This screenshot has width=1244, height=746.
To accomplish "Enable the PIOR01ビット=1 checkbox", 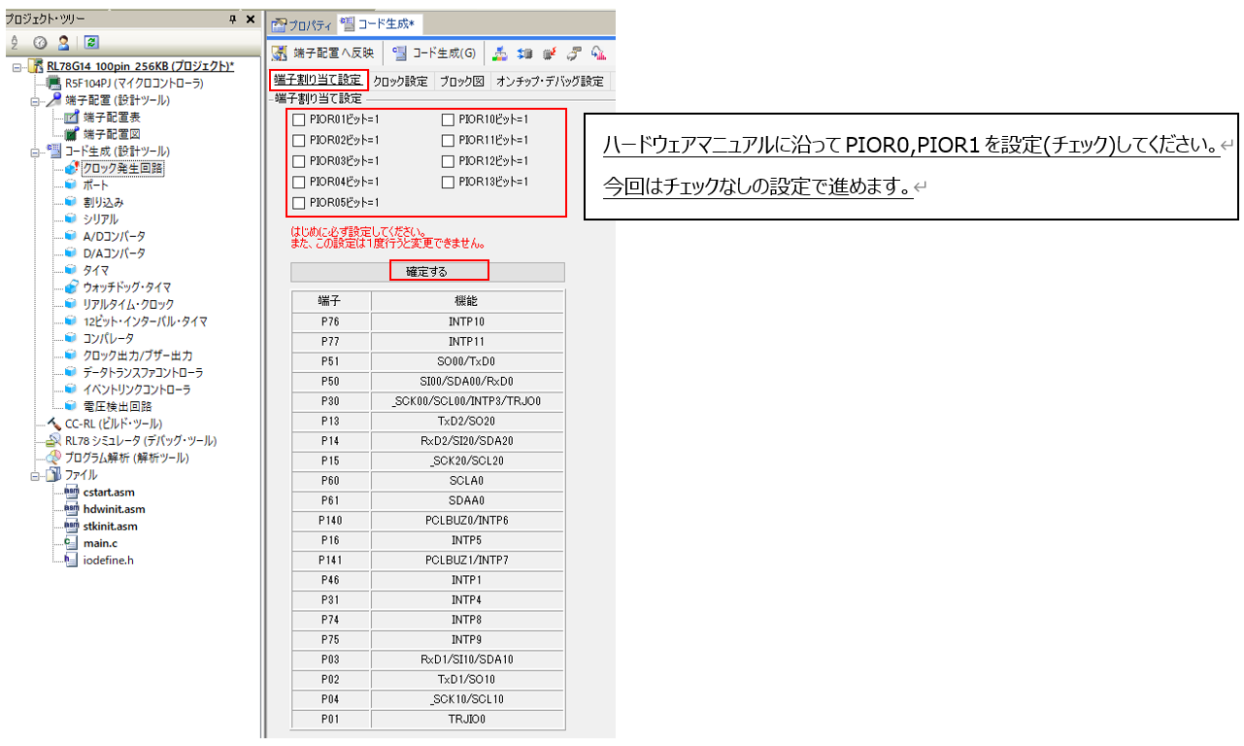I will [297, 119].
